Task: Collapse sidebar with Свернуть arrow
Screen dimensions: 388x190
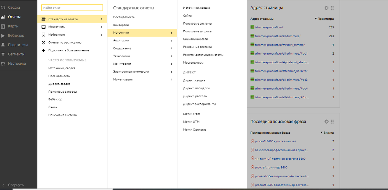Action: click(x=3, y=185)
